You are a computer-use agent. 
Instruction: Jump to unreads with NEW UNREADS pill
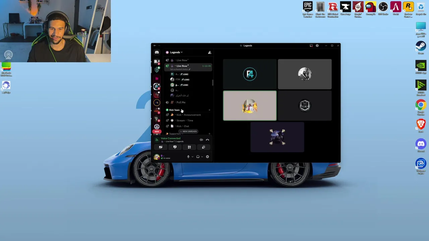tap(188, 131)
